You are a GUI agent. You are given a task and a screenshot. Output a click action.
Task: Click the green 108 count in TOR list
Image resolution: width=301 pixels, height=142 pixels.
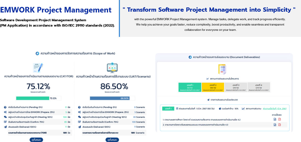[x=65, y=117]
